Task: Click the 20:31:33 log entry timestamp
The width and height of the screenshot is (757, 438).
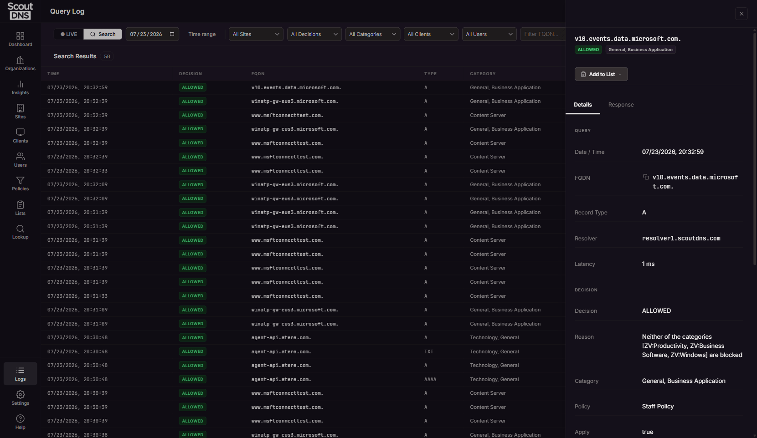Action: (77, 296)
